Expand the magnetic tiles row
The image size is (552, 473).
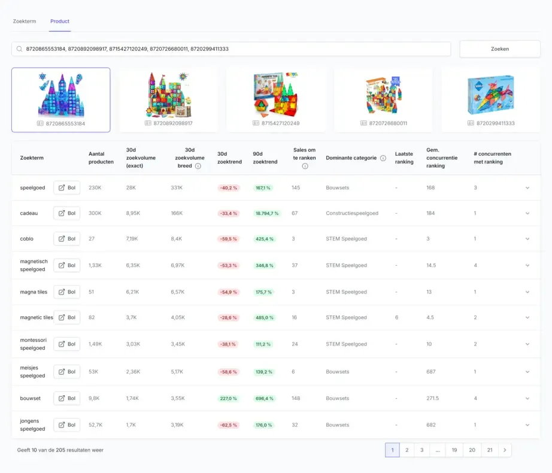pos(527,317)
